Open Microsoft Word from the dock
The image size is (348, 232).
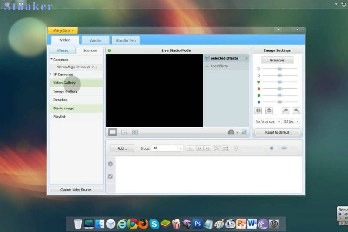tap(252, 224)
